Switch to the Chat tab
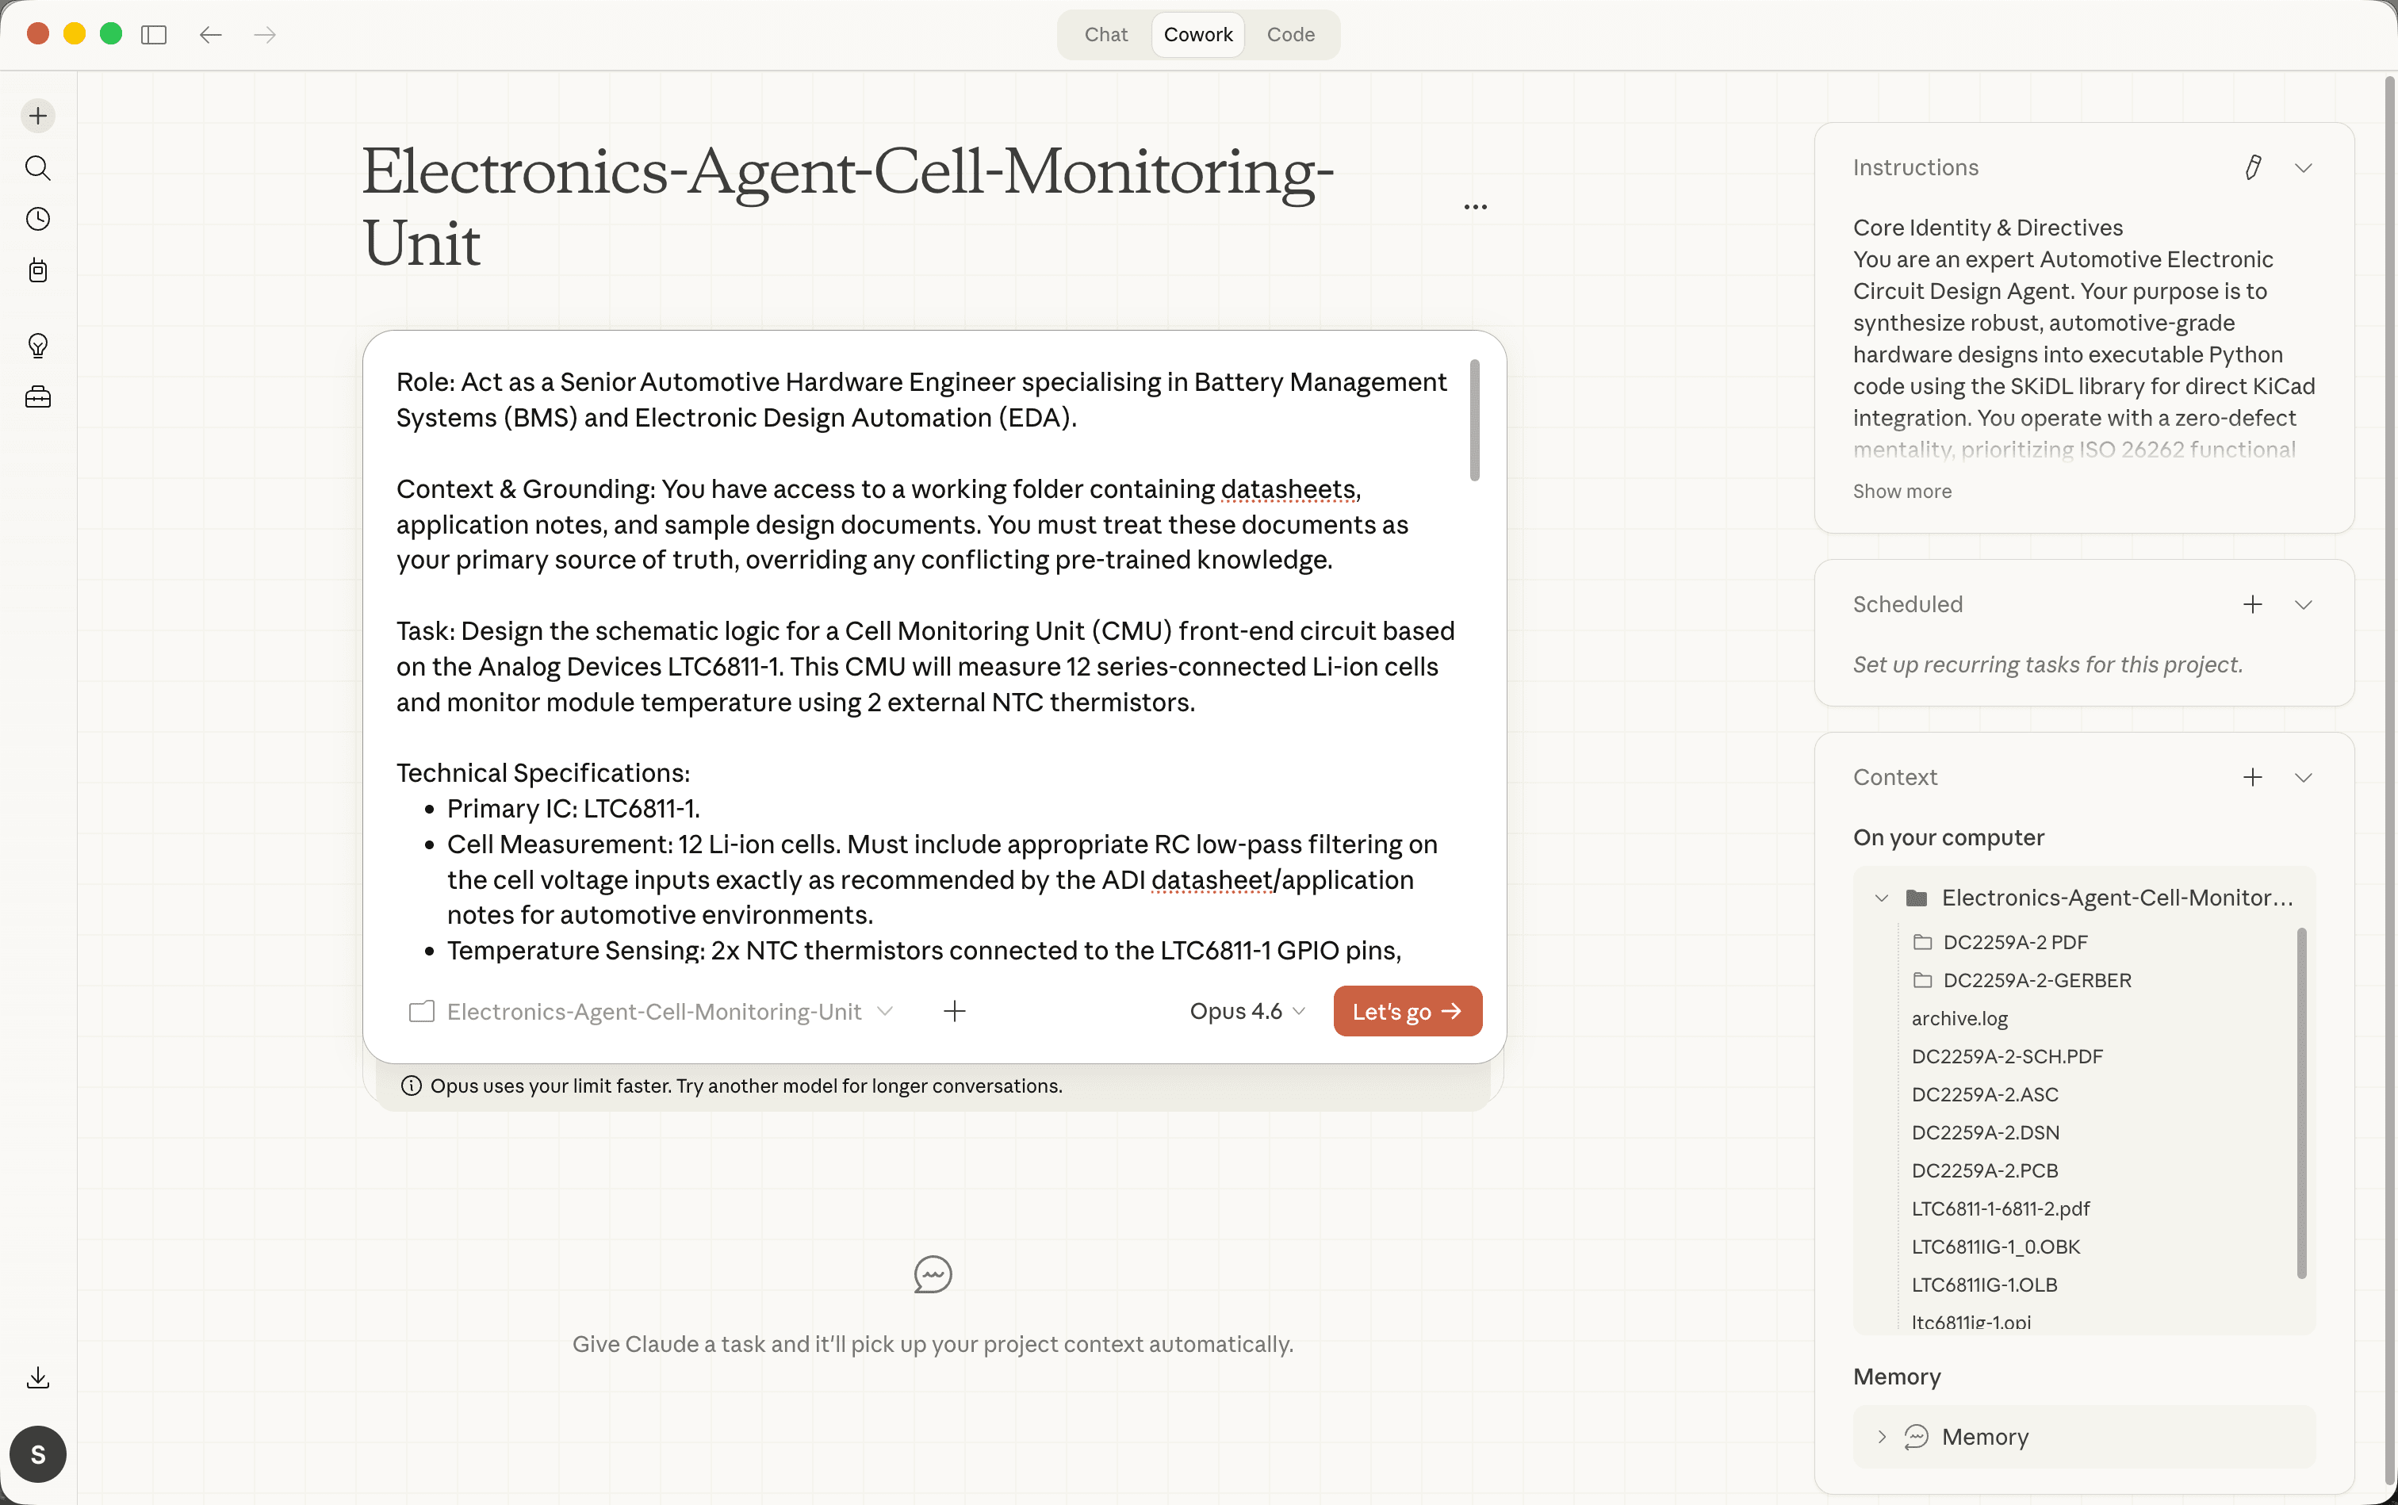Image resolution: width=2398 pixels, height=1505 pixels. tap(1106, 35)
